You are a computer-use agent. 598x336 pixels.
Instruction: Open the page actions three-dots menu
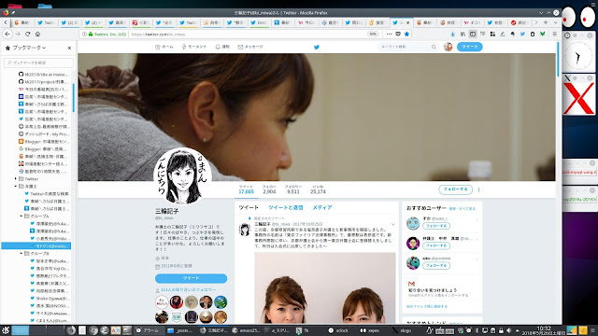point(389,34)
